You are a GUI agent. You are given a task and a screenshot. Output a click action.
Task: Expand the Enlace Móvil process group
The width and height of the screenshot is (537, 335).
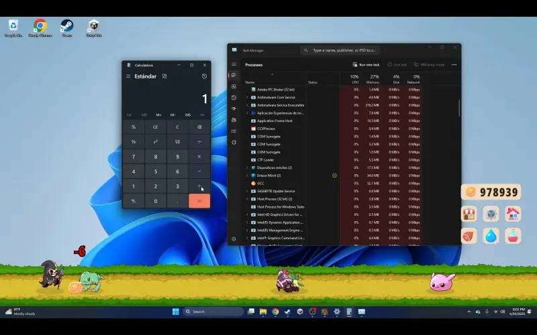pos(247,176)
